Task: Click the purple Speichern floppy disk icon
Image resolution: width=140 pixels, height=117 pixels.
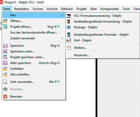Action: tap(5, 46)
